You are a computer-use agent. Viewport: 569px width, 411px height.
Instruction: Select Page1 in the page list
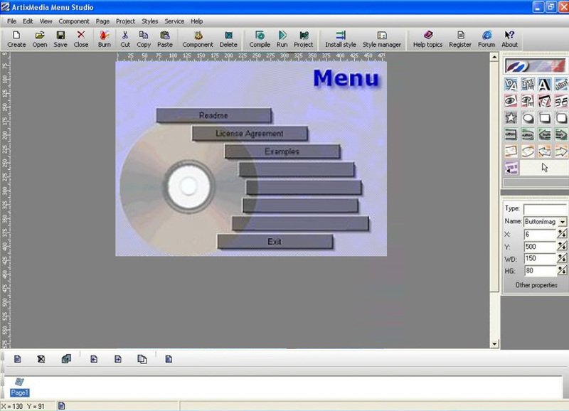pyautogui.click(x=19, y=388)
